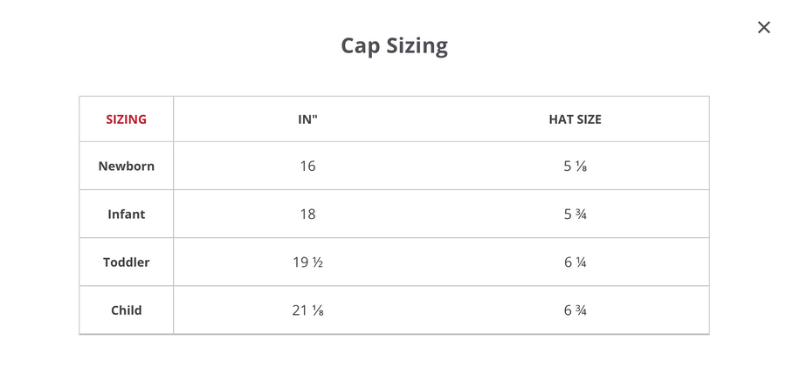Click the Infant inches value 18
The image size is (786, 368).
pyautogui.click(x=307, y=214)
